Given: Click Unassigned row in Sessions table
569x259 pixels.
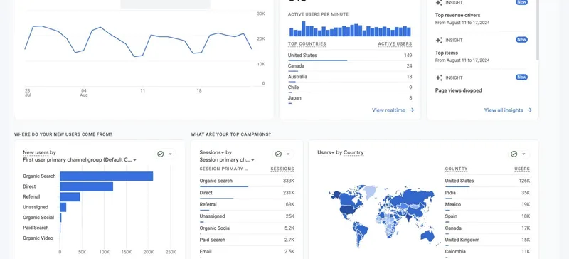Looking at the screenshot, I should [247, 216].
